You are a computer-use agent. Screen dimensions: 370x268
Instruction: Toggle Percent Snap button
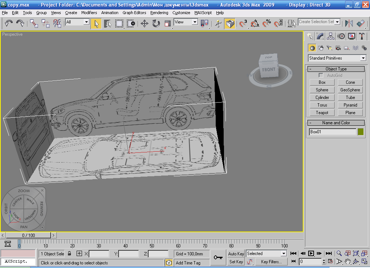[x=267, y=23]
